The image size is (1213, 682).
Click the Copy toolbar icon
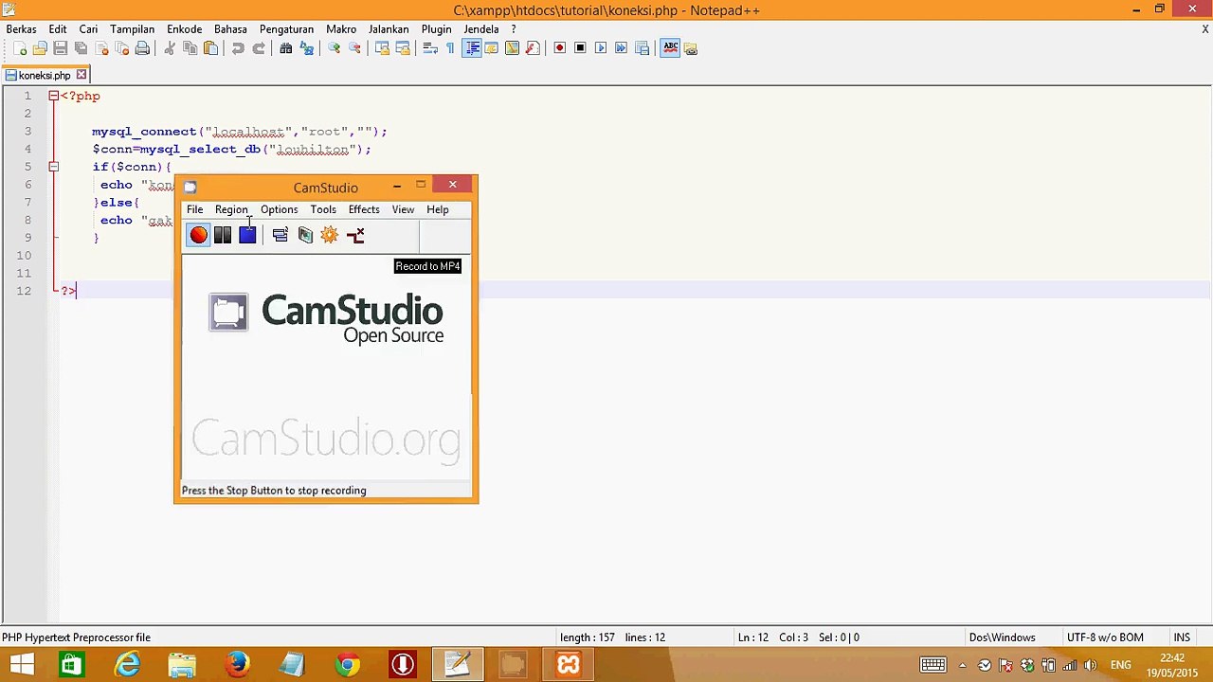pos(190,48)
